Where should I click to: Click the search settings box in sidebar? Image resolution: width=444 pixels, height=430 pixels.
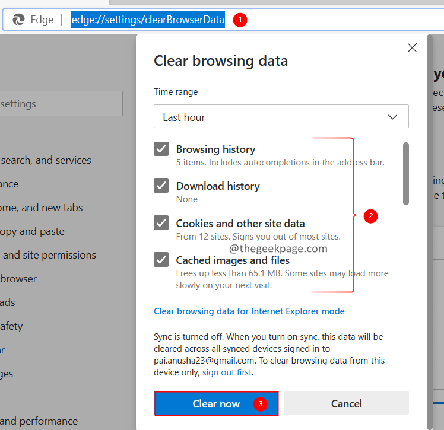tap(61, 104)
